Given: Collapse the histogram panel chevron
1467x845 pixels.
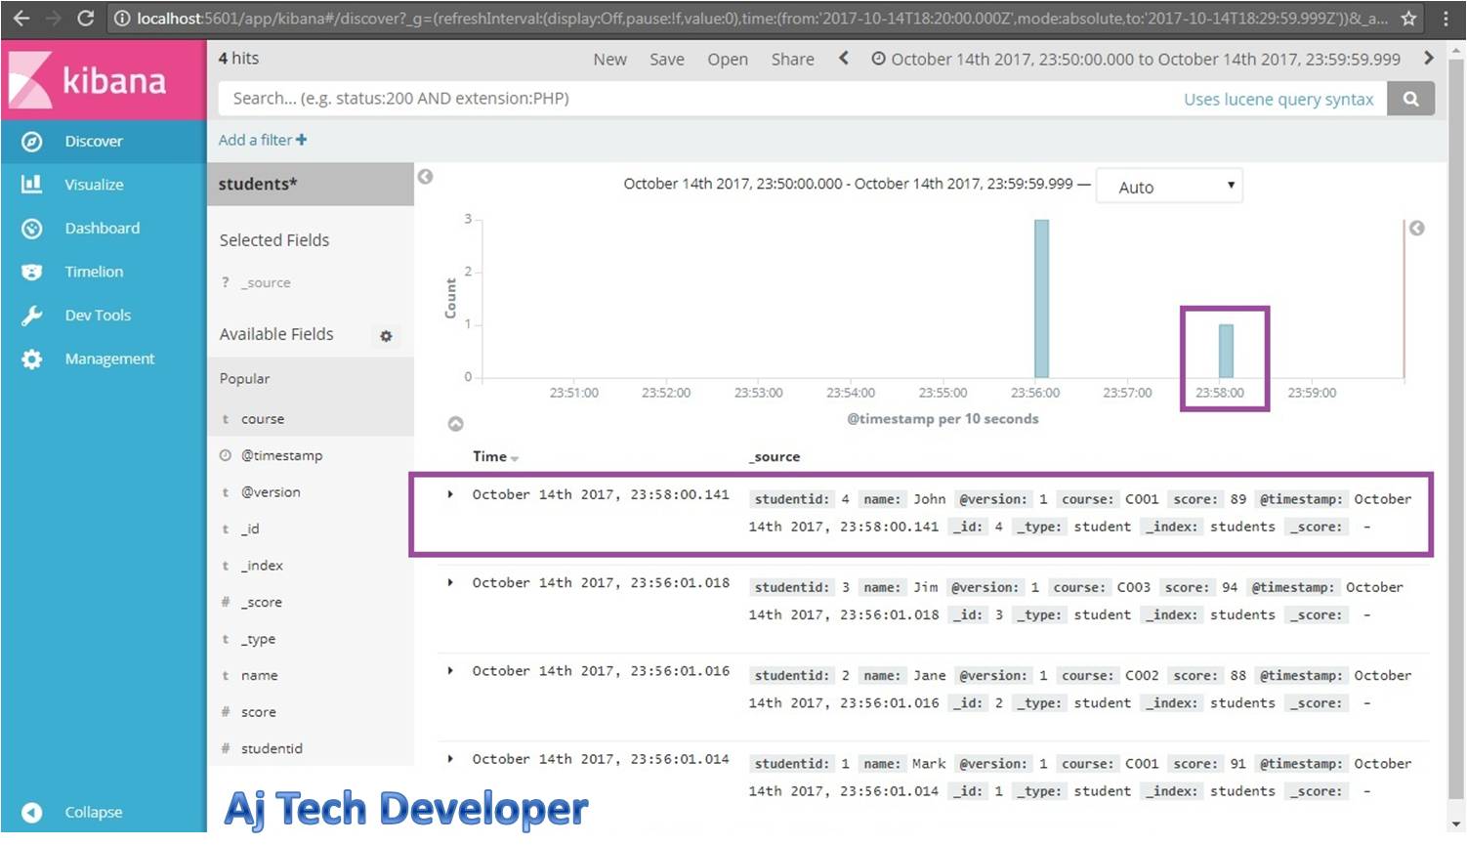Looking at the screenshot, I should (x=456, y=423).
